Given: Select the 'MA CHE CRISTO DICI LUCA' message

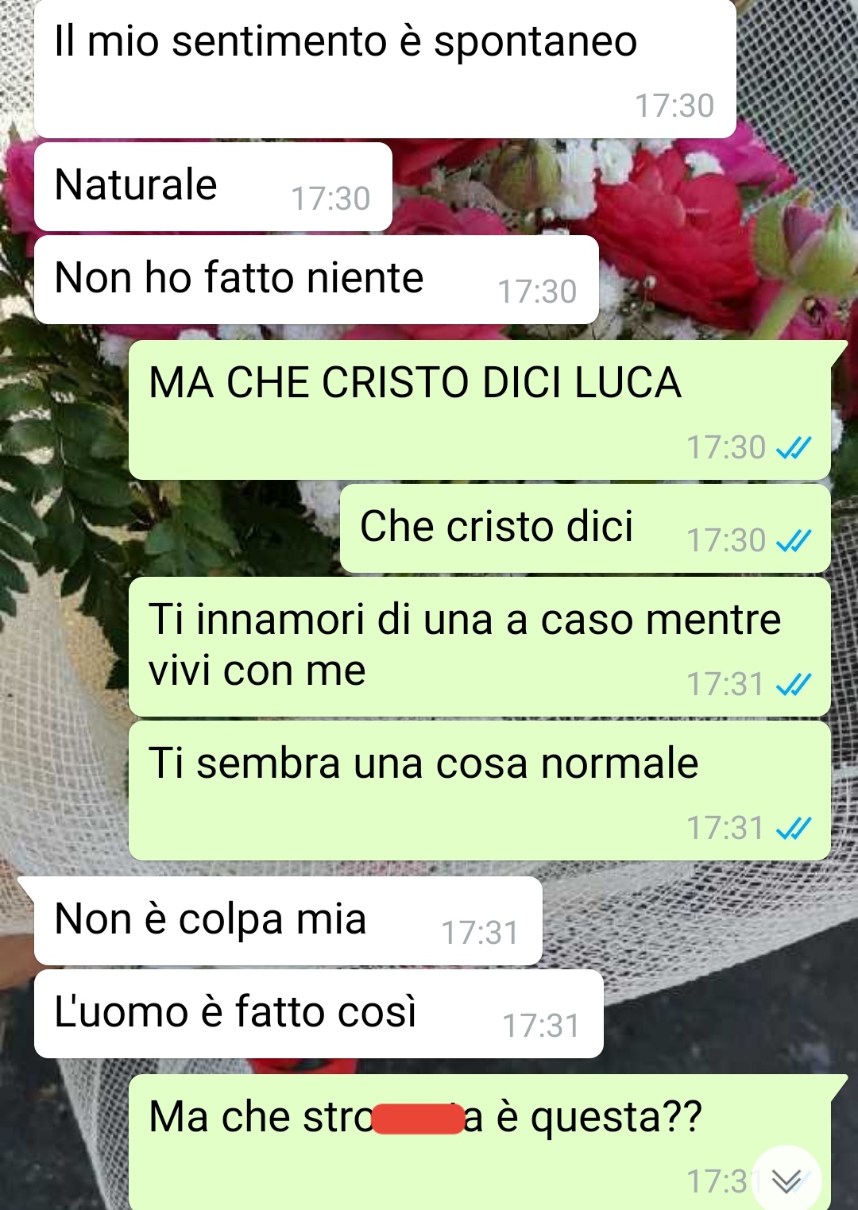Looking at the screenshot, I should pos(480,410).
